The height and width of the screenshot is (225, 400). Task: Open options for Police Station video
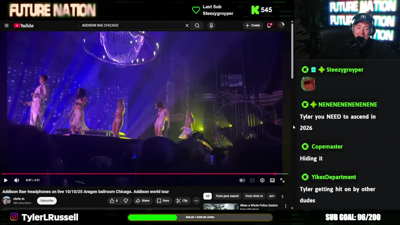pos(285,206)
